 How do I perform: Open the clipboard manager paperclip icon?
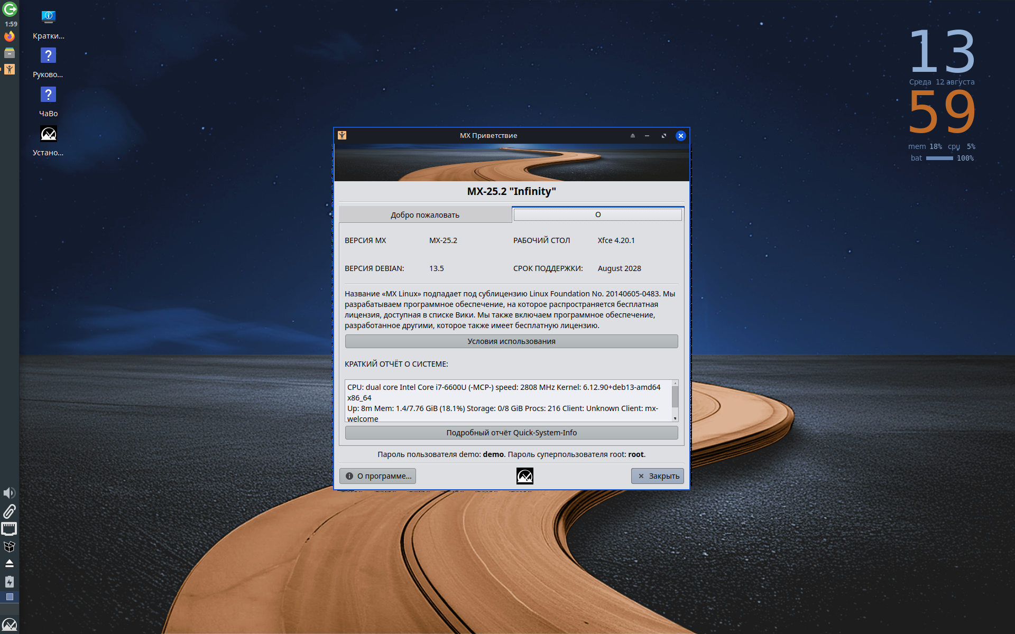coord(10,511)
